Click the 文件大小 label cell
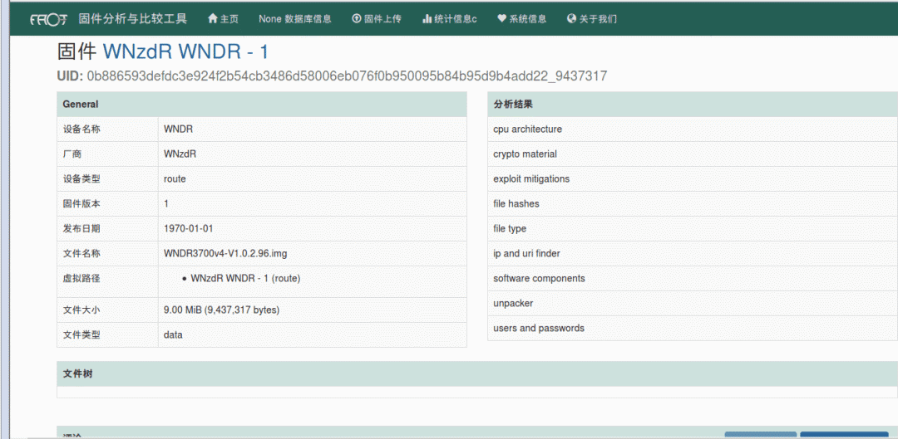Image resolution: width=898 pixels, height=439 pixels. coord(107,310)
